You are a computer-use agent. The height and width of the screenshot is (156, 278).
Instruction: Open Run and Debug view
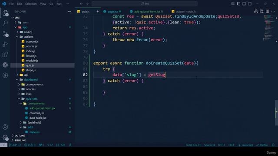pyautogui.click(x=5, y=44)
